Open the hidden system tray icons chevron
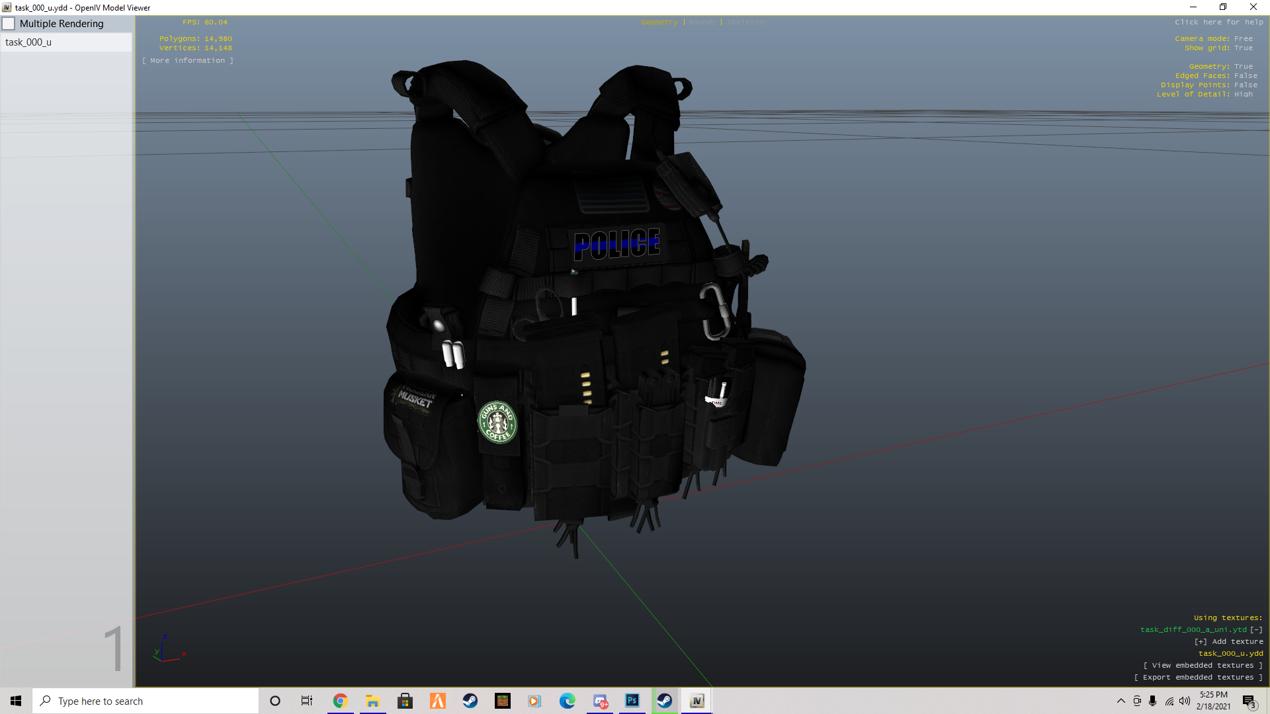The width and height of the screenshot is (1270, 714). point(1121,701)
